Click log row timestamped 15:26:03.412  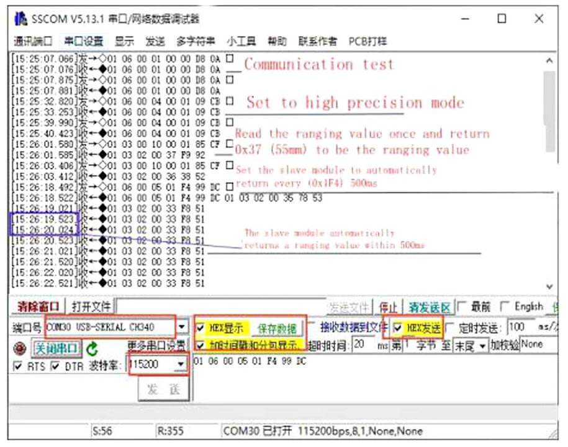pos(108,177)
